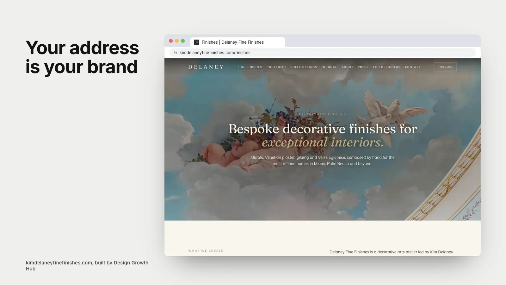Click the 'Your address is your brand' heading
The height and width of the screenshot is (285, 506).
pyautogui.click(x=82, y=57)
